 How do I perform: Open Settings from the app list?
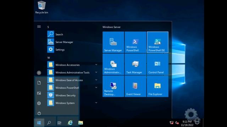coord(72,49)
